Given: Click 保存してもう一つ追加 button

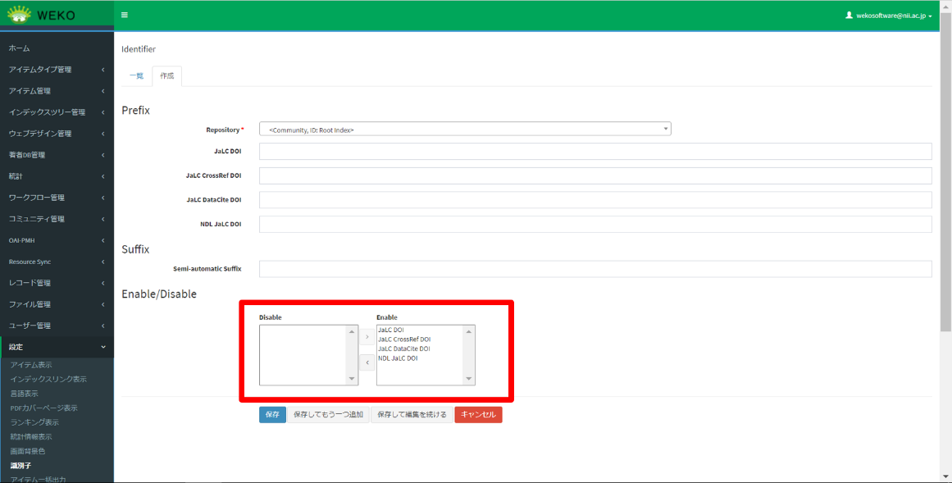Looking at the screenshot, I should click(328, 415).
